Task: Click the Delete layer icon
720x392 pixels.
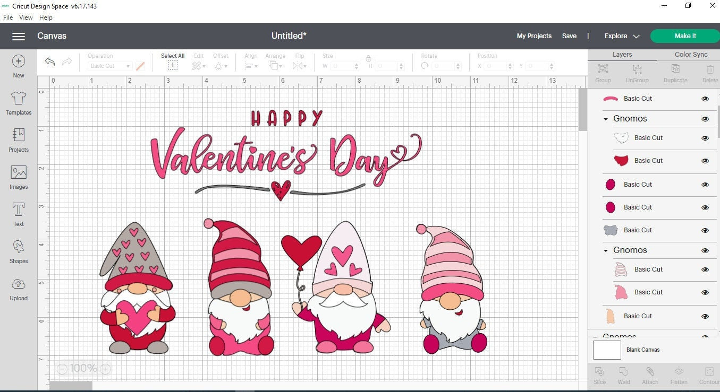Action: pyautogui.click(x=710, y=69)
